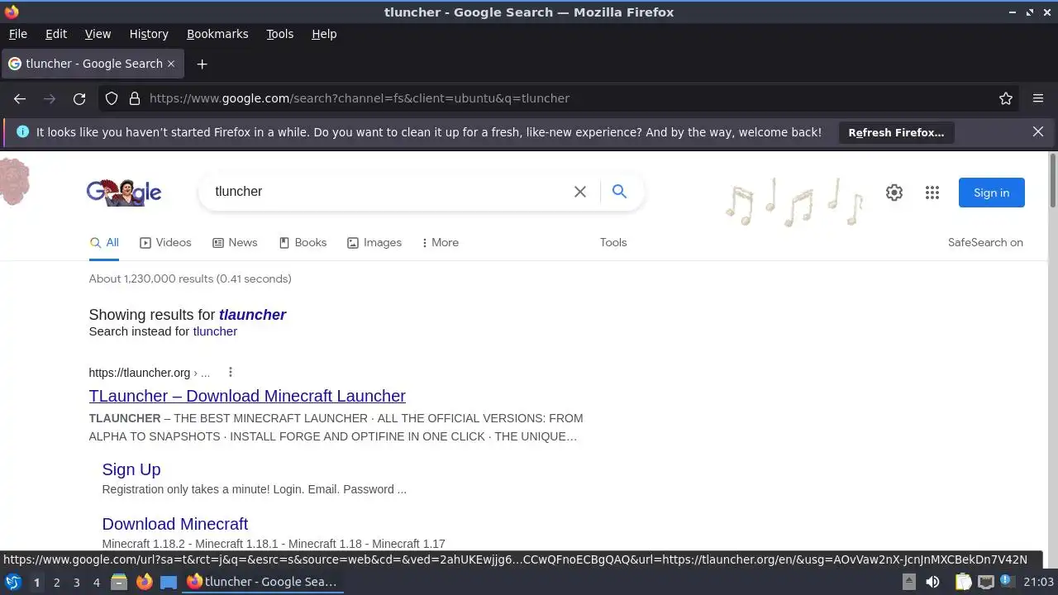Expand the More search categories dropdown
Viewport: 1058px width, 595px height.
441,242
